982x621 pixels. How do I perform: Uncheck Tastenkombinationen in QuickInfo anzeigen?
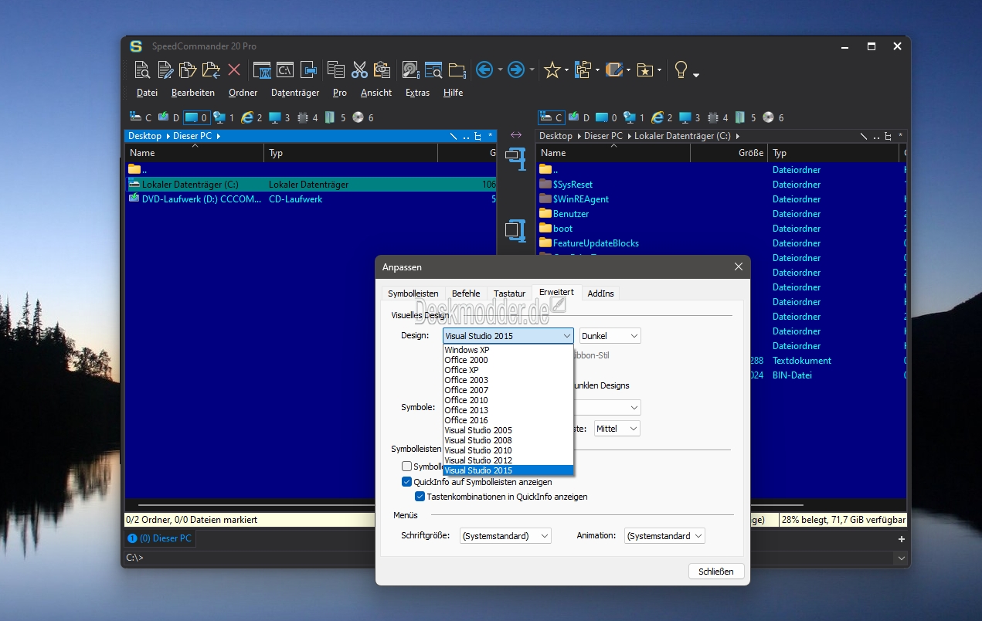tap(420, 497)
